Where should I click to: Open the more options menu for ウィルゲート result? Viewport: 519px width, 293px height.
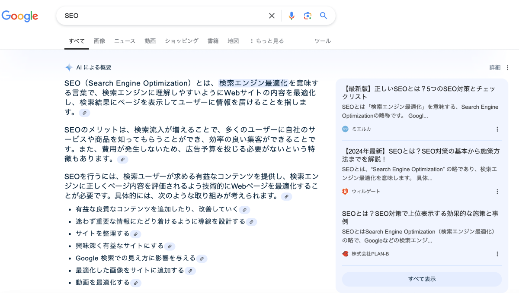497,192
